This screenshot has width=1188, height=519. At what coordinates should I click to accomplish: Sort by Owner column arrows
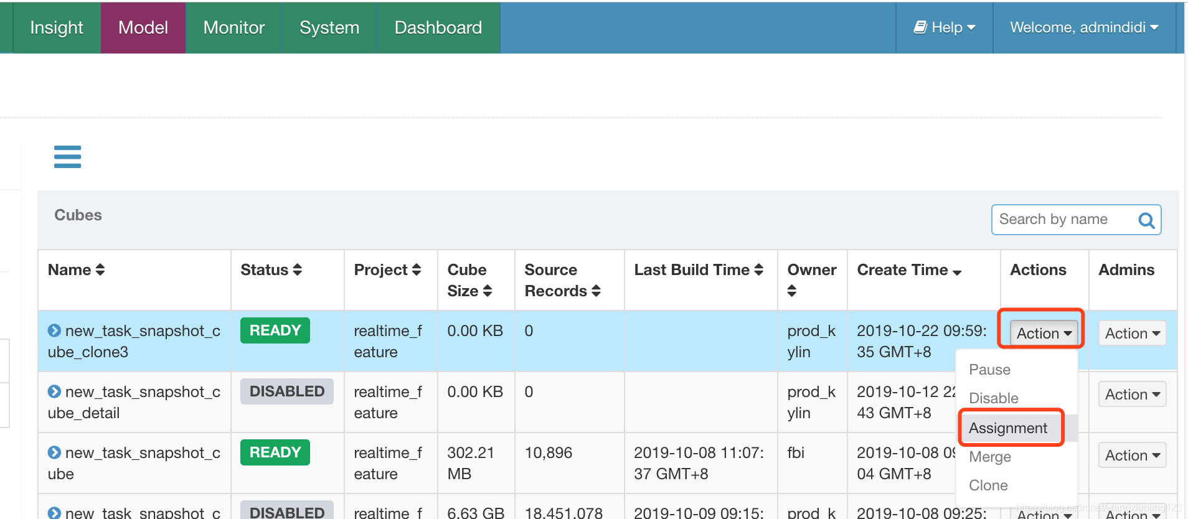click(x=792, y=291)
